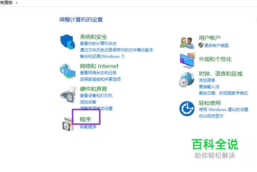Click the Ease of Access blue circle icon
The width and height of the screenshot is (257, 172).
click(187, 109)
